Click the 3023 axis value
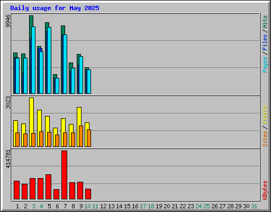Screen dimensions: 271x212 pos(8,102)
